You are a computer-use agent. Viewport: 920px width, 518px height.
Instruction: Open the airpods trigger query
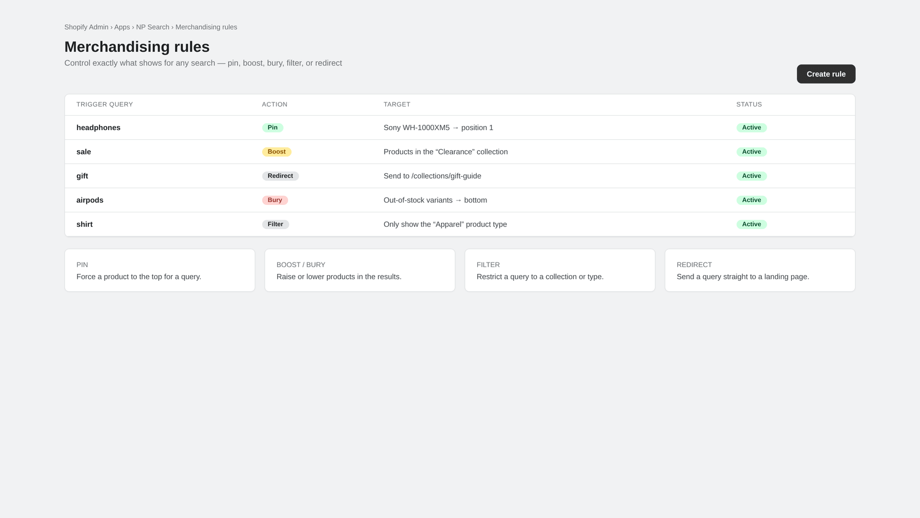90,200
